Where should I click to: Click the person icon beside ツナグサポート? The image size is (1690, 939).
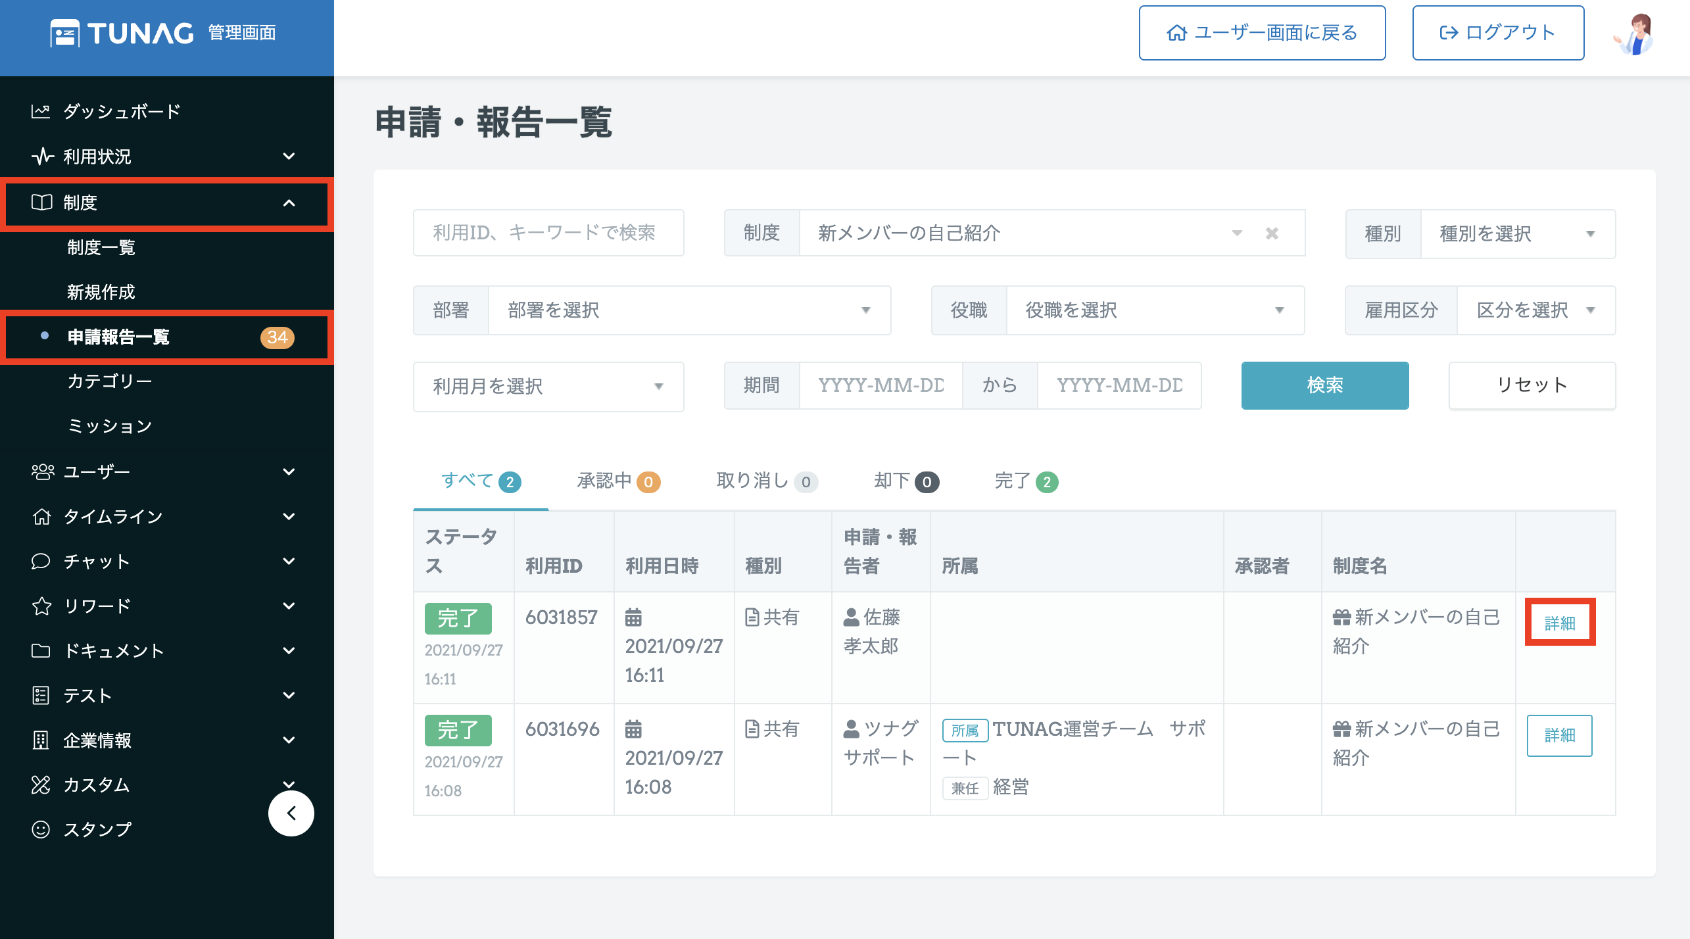tap(851, 729)
